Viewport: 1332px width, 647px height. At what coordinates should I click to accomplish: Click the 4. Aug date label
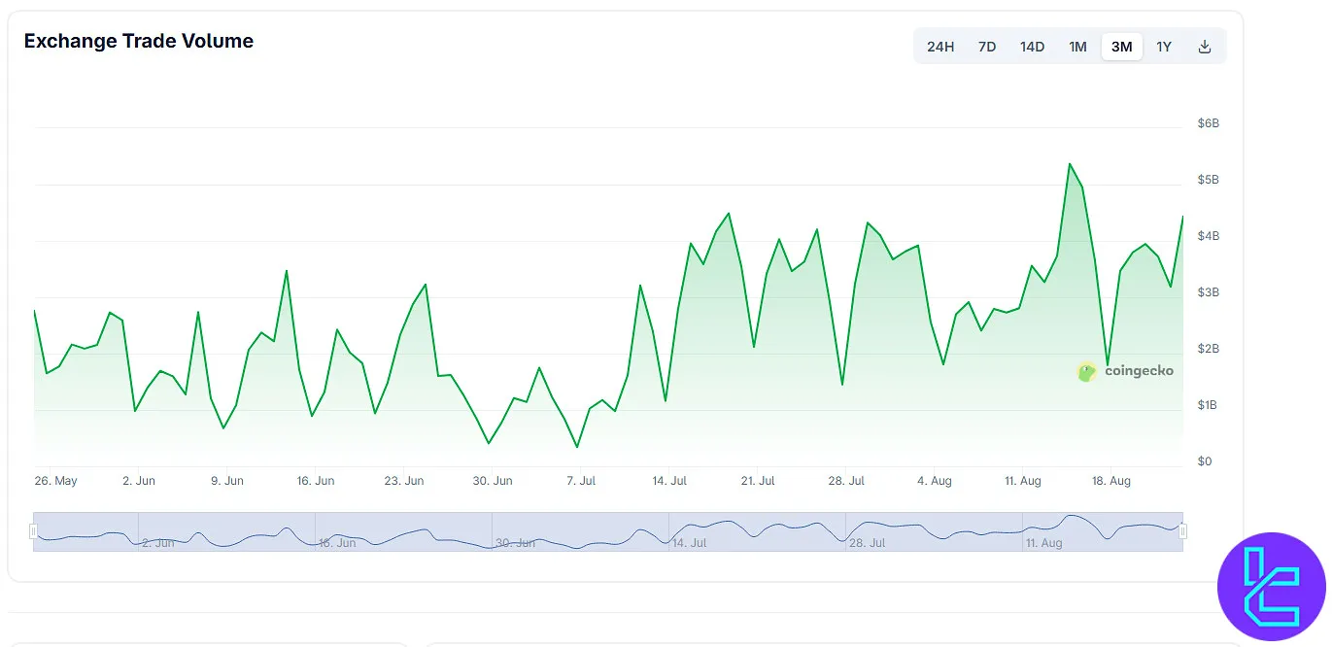(x=935, y=481)
